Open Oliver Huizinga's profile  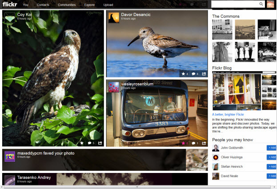(x=232, y=157)
